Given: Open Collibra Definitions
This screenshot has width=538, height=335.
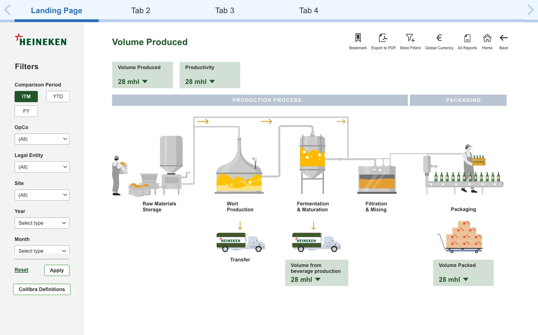Looking at the screenshot, I should coord(42,289).
